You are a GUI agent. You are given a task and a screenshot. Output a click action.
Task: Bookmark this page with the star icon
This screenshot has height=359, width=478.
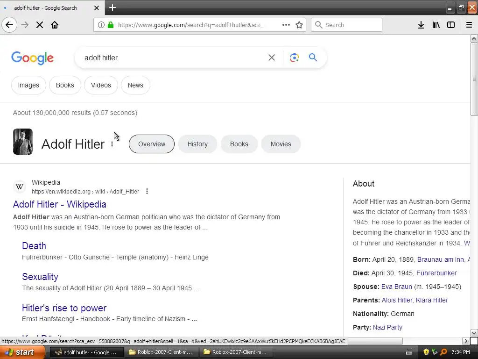pyautogui.click(x=299, y=25)
